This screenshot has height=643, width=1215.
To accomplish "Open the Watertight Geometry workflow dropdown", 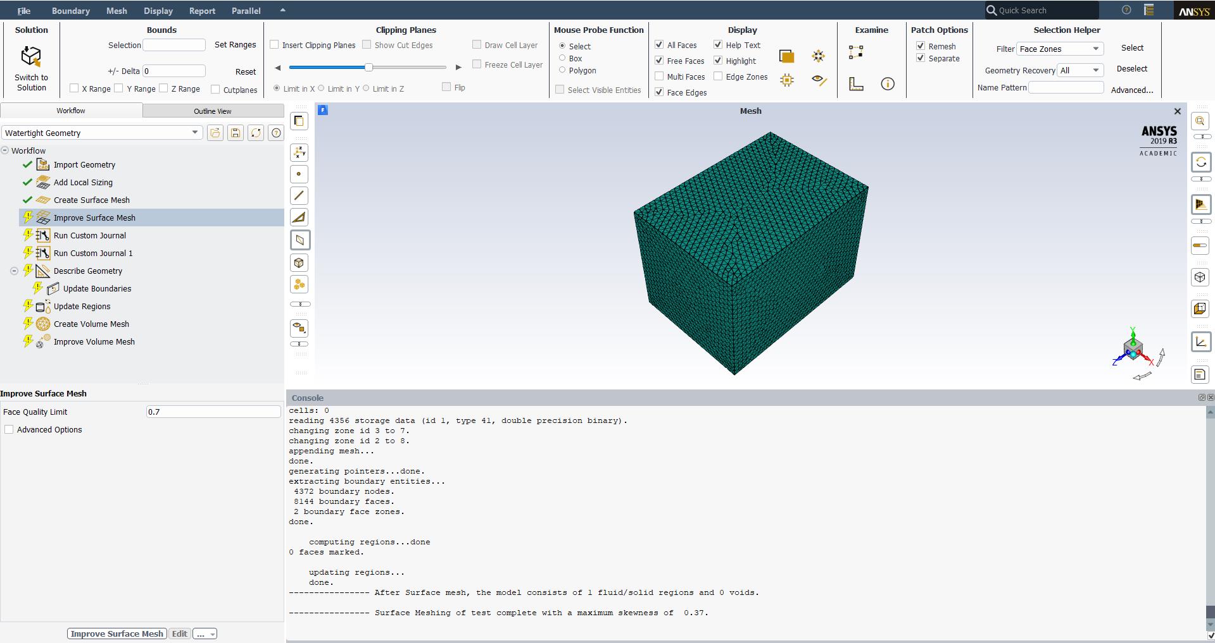I will click(102, 133).
